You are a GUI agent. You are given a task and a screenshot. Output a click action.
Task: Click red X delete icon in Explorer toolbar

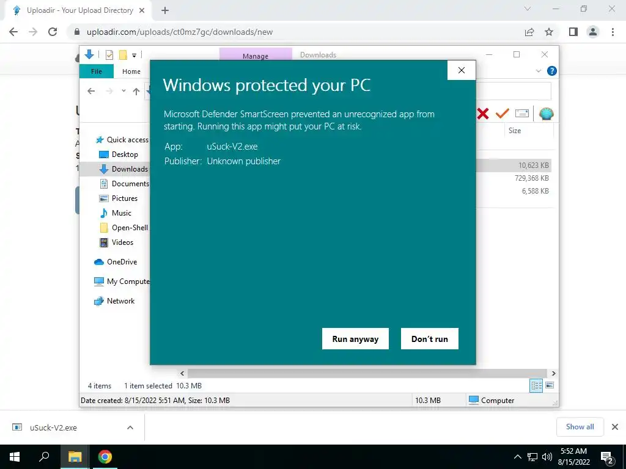pos(483,114)
